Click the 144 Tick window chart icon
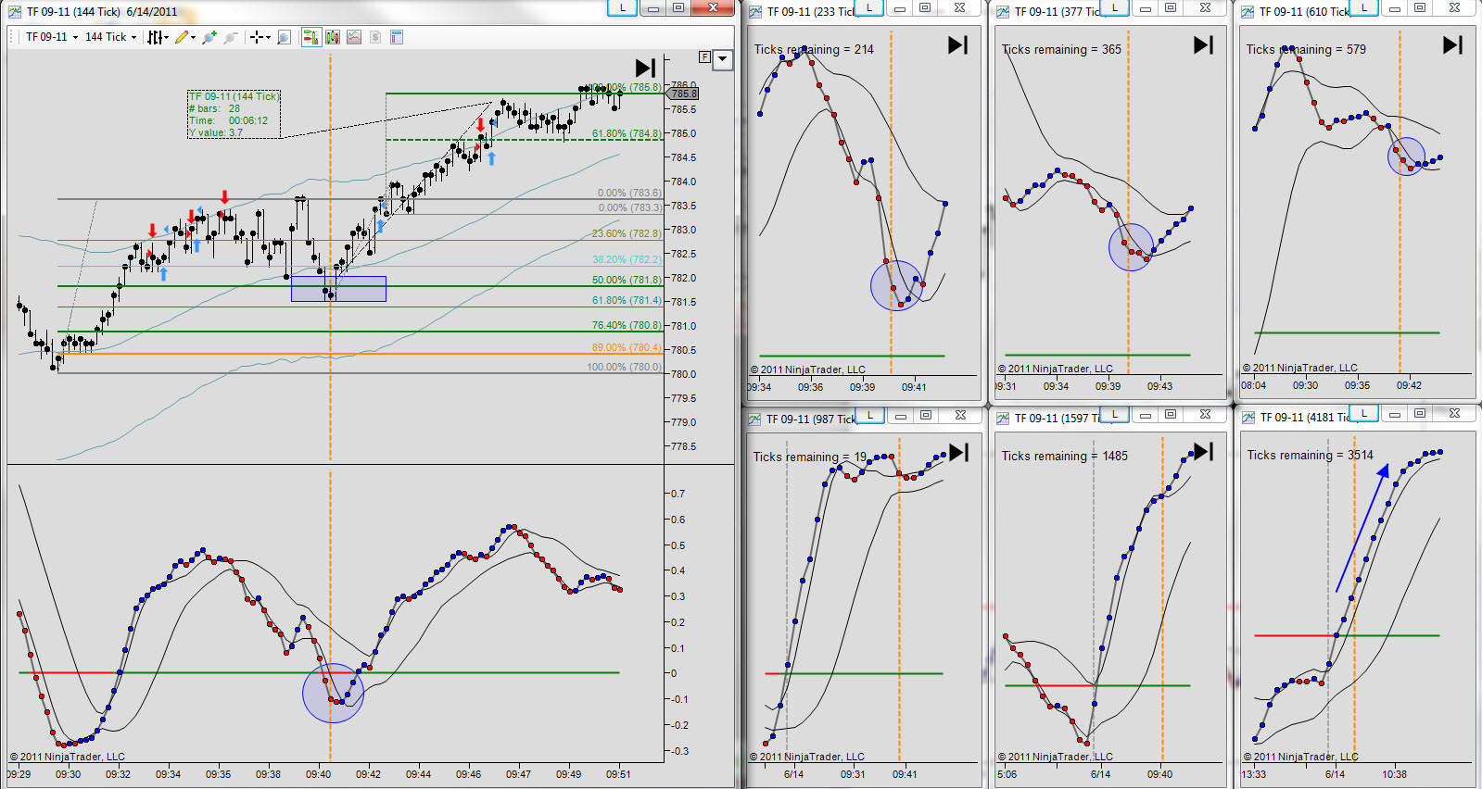The image size is (1482, 789). pyautogui.click(x=15, y=12)
